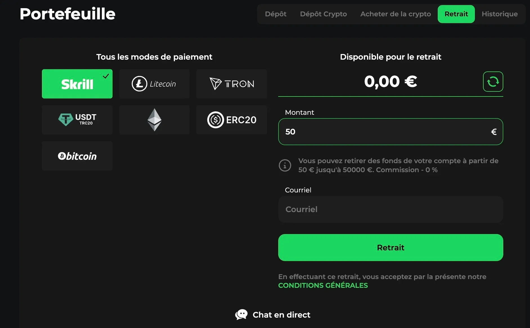
Task: Select the TRON payment method icon
Action: coord(231,84)
